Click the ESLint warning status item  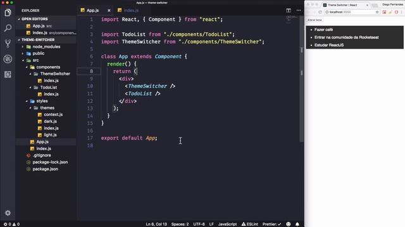click(x=250, y=224)
